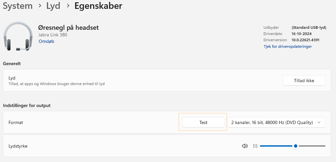The height and width of the screenshot is (162, 336).
Task: Click the Jabra Link 380 subtitle
Action: click(53, 35)
